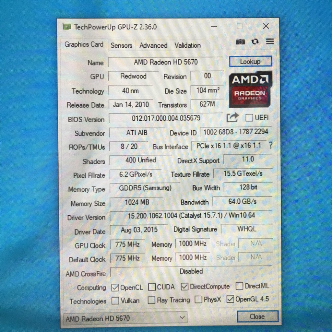Toggle the CUDA checkbox
The image size is (332, 332).
point(152,287)
